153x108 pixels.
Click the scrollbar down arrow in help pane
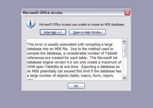pyautogui.click(x=125, y=78)
